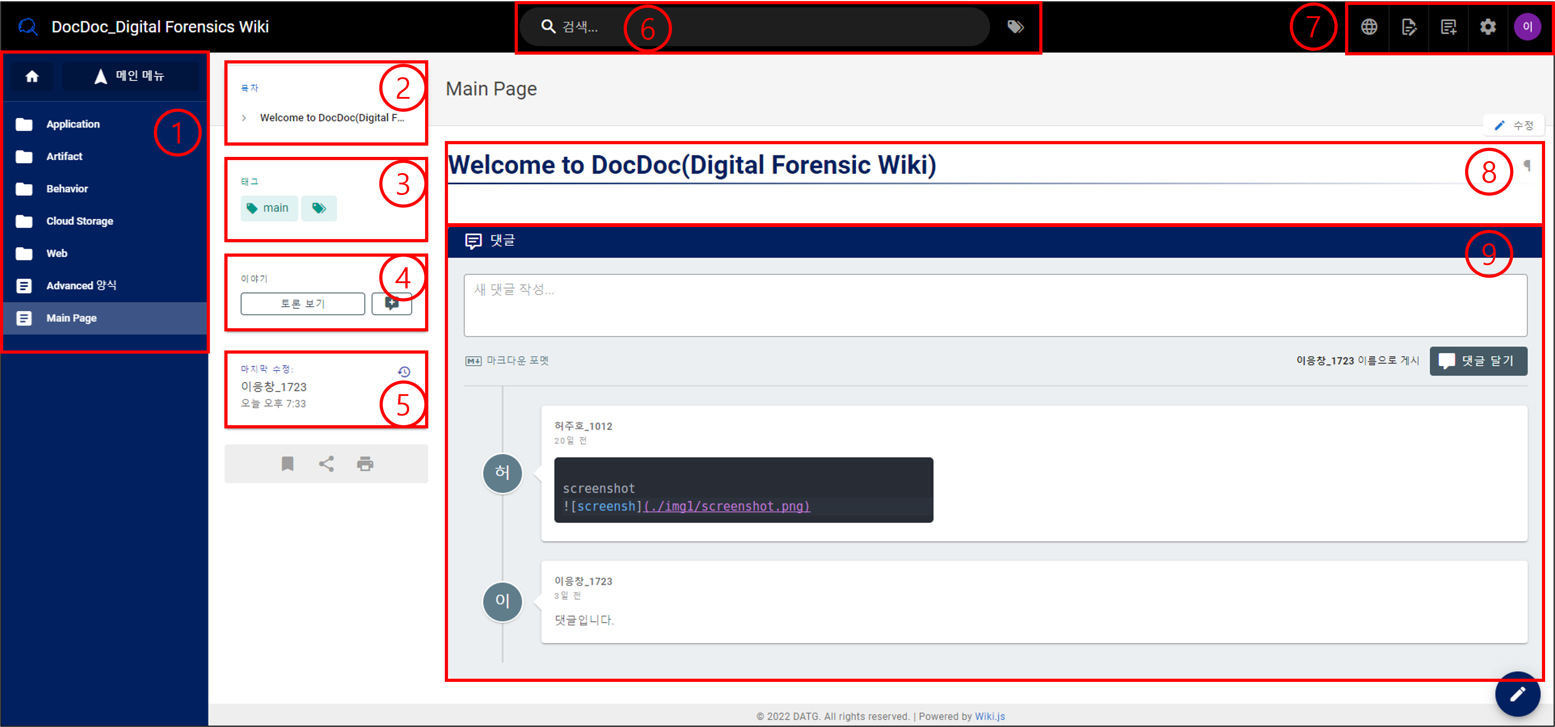Click the DocDoc wiki logo icon
The height and width of the screenshot is (727, 1555).
tap(28, 26)
